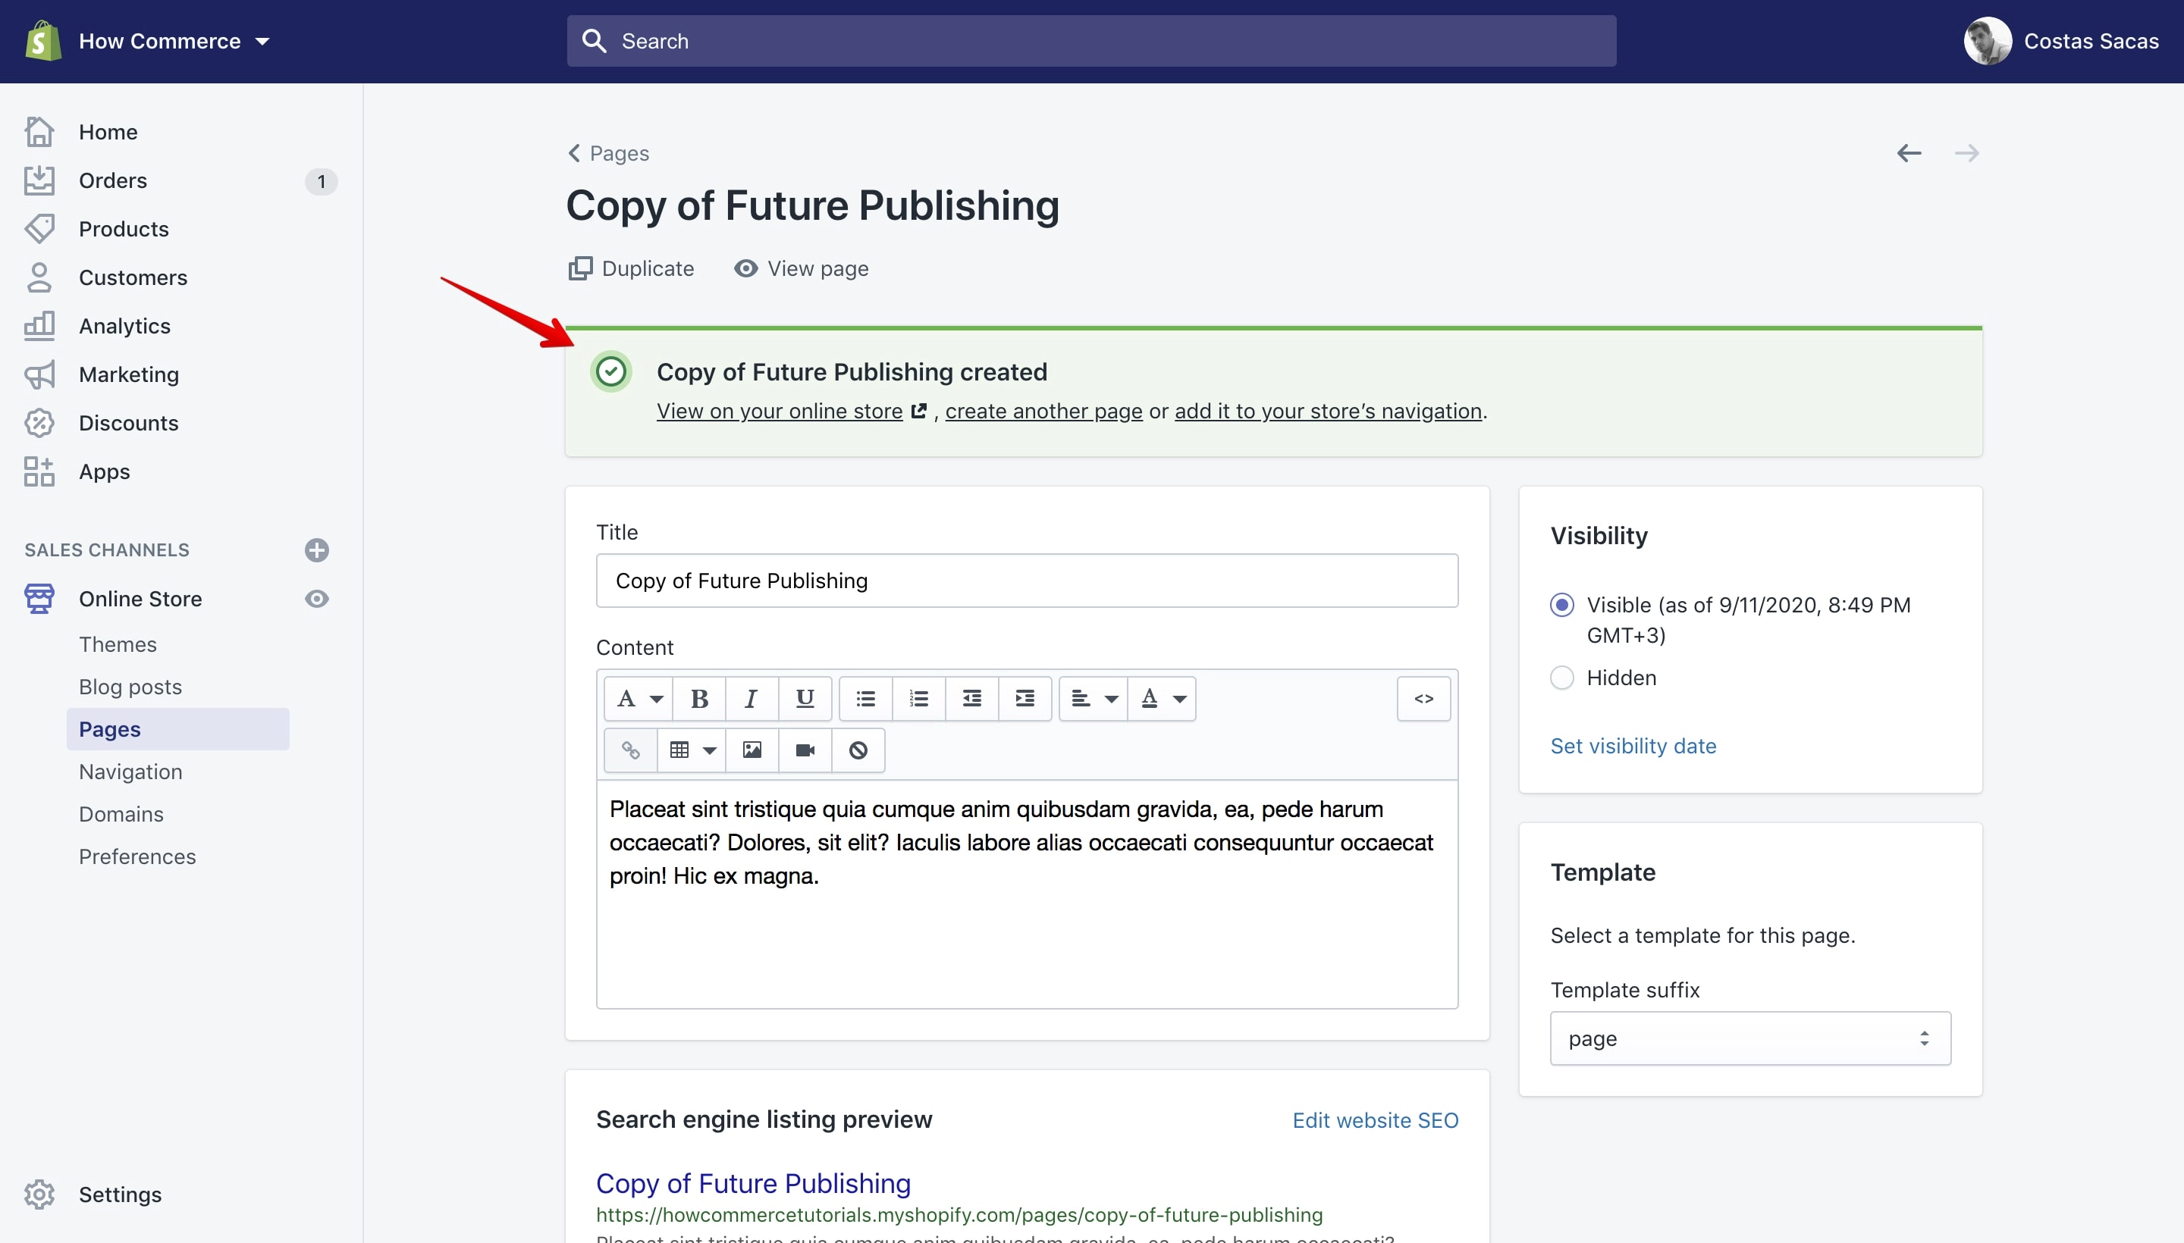
Task: Go back to Pages breadcrumb
Action: 608,154
